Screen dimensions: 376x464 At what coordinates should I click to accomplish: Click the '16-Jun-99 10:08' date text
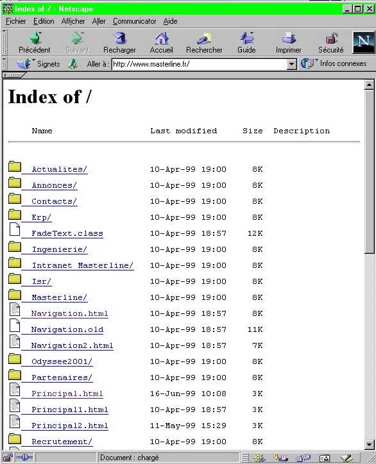(x=188, y=394)
